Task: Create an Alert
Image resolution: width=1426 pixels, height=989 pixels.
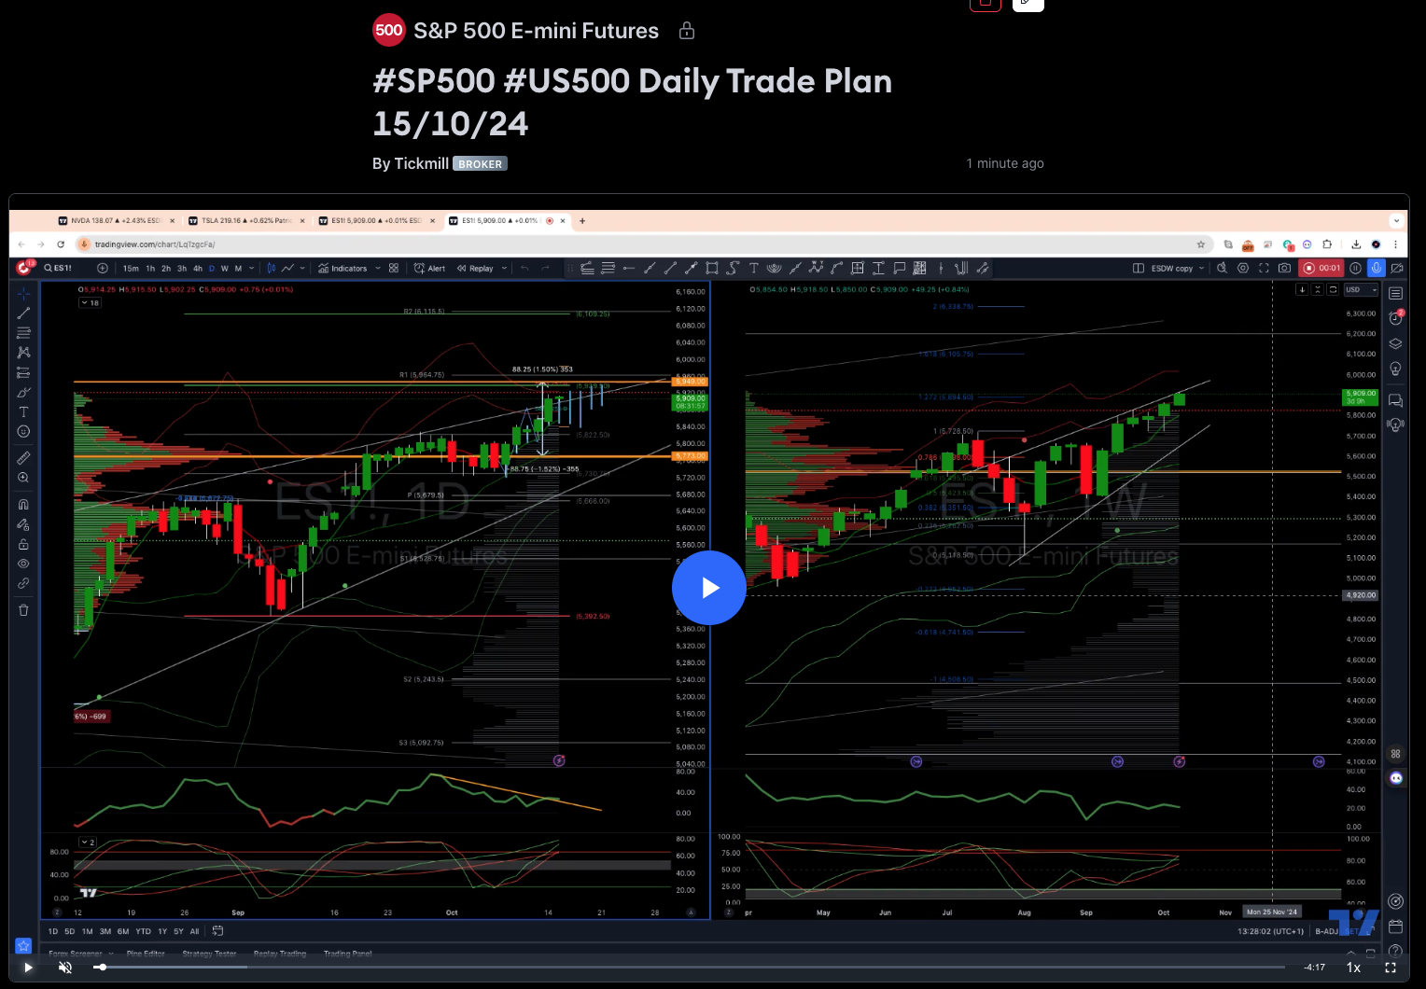Action: click(x=429, y=268)
